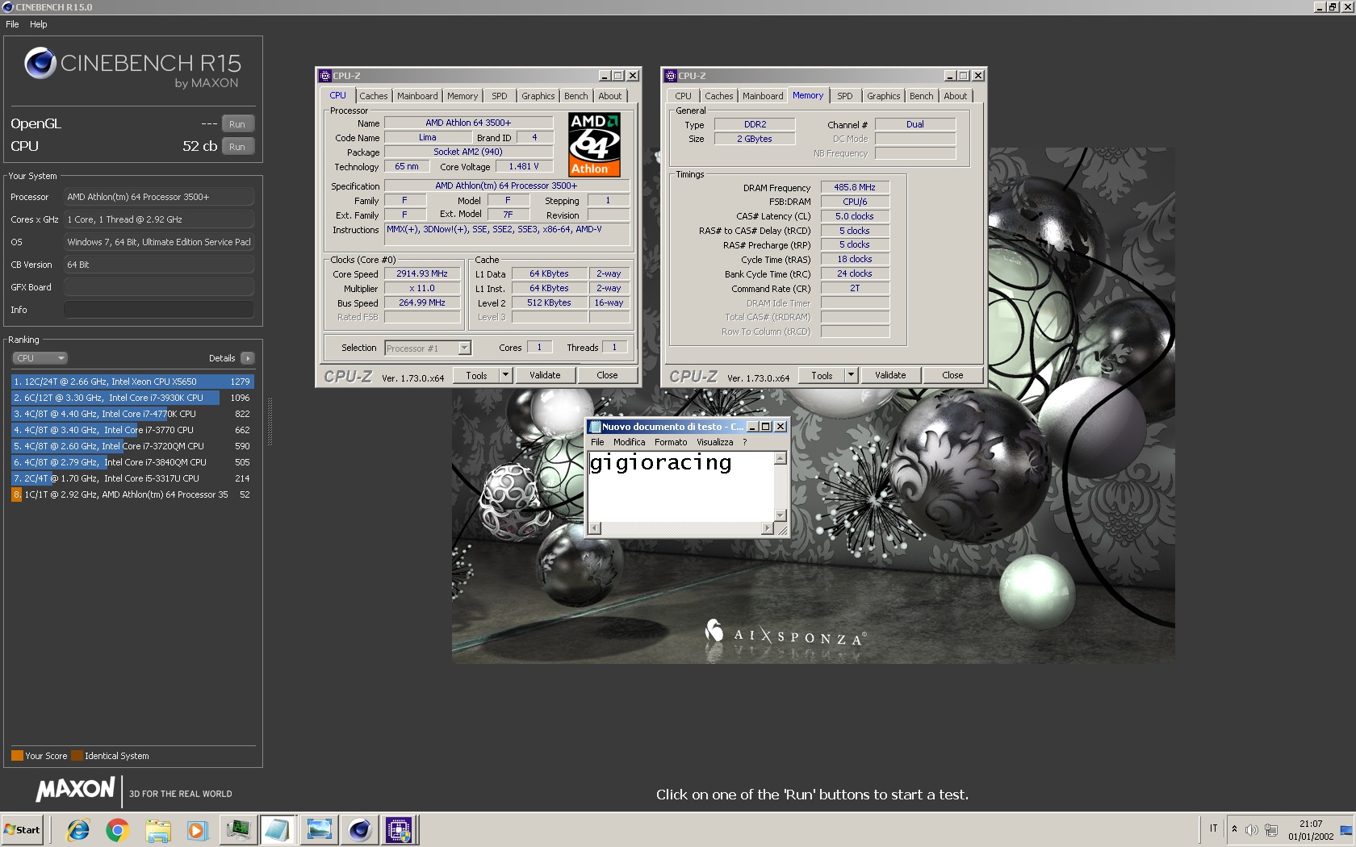The width and height of the screenshot is (1356, 847).
Task: Click Notepad horizontal scrollbar right arrow
Action: (768, 528)
